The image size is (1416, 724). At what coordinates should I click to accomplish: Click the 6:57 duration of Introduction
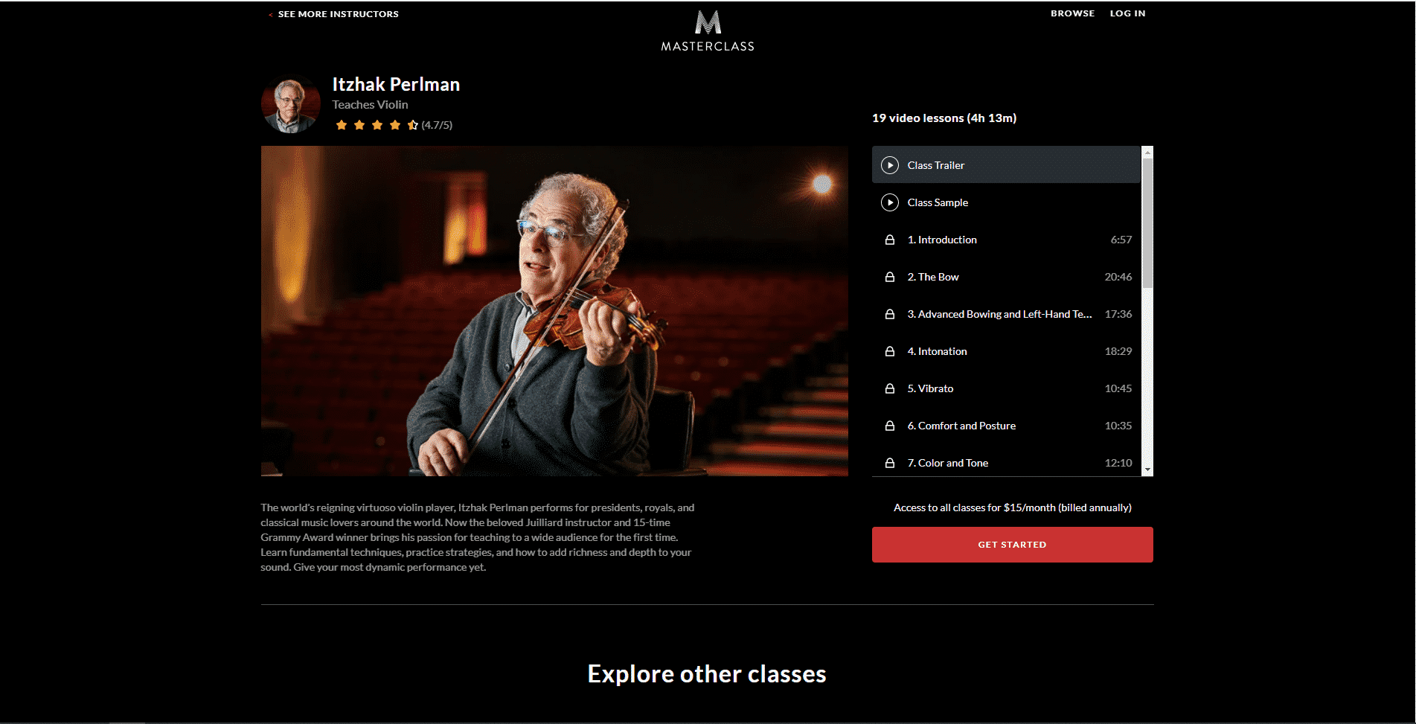[1121, 240]
